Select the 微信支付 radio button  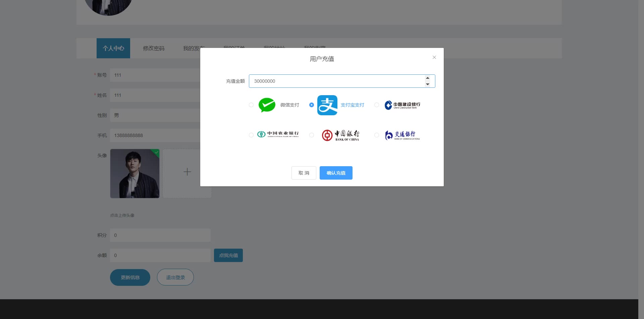pyautogui.click(x=251, y=105)
